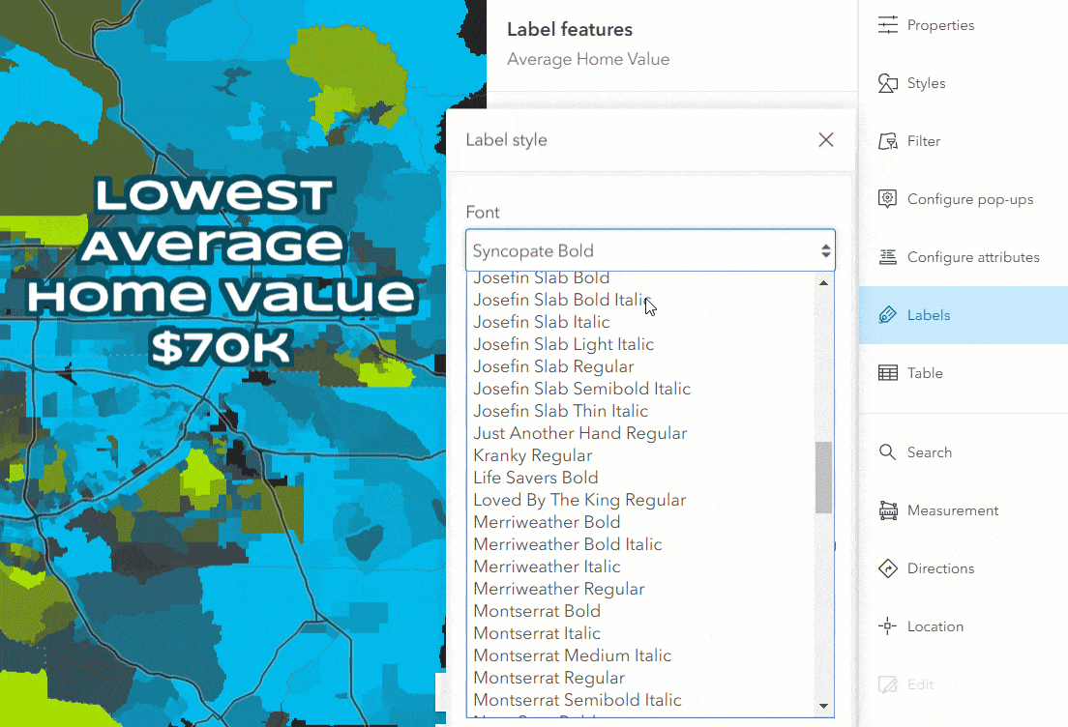Click the Configure pop-ups icon
Screen dimensions: 1068x727
887,199
